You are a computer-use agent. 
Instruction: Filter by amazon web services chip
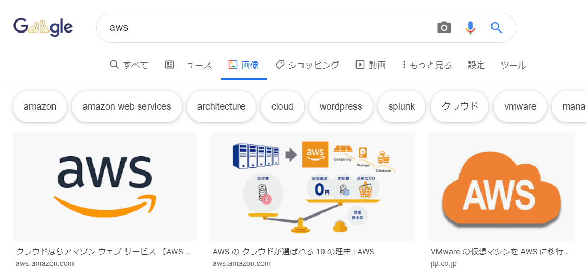point(127,106)
